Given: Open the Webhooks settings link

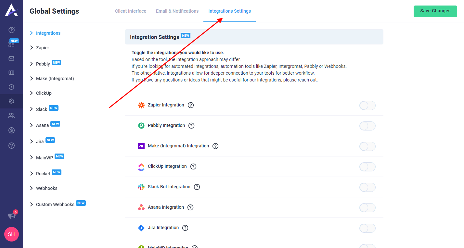Looking at the screenshot, I should pos(46,188).
